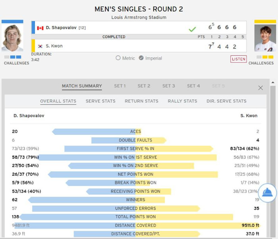Click the '5/9 (56%)' break points value
This screenshot has width=278, height=239.
tap(23, 183)
